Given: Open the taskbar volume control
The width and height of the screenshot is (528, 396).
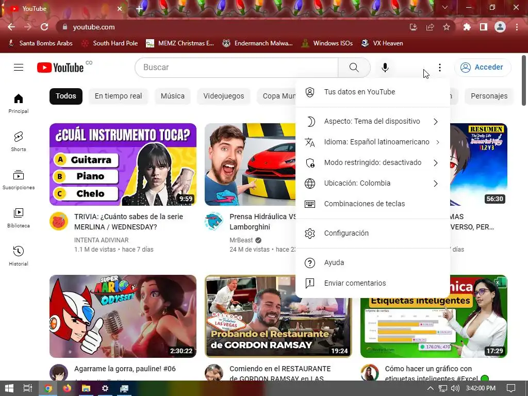Looking at the screenshot, I should [455, 388].
